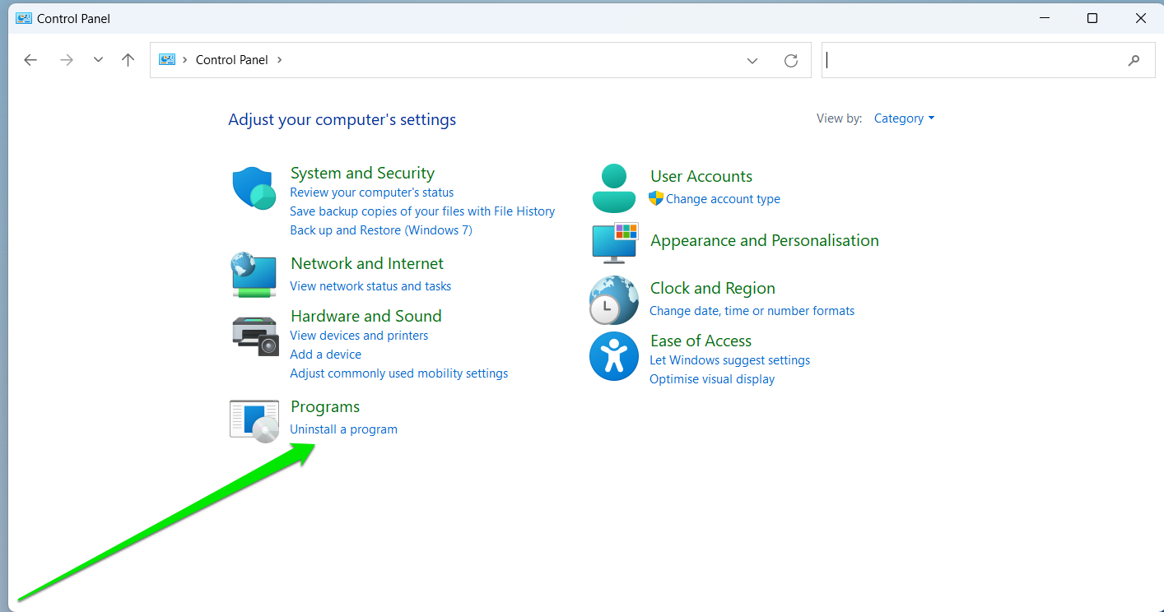Click Let Windows suggest settings
The width and height of the screenshot is (1164, 612).
(730, 360)
